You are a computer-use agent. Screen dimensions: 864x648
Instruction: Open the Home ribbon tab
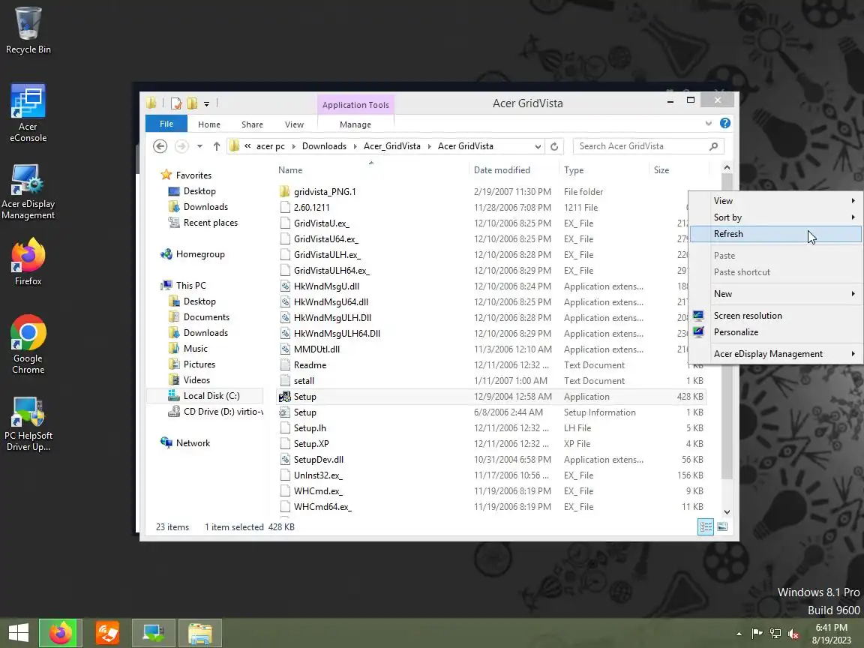(208, 124)
